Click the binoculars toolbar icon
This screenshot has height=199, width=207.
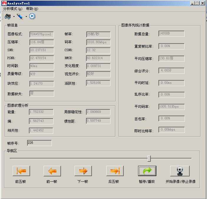coord(8,16)
